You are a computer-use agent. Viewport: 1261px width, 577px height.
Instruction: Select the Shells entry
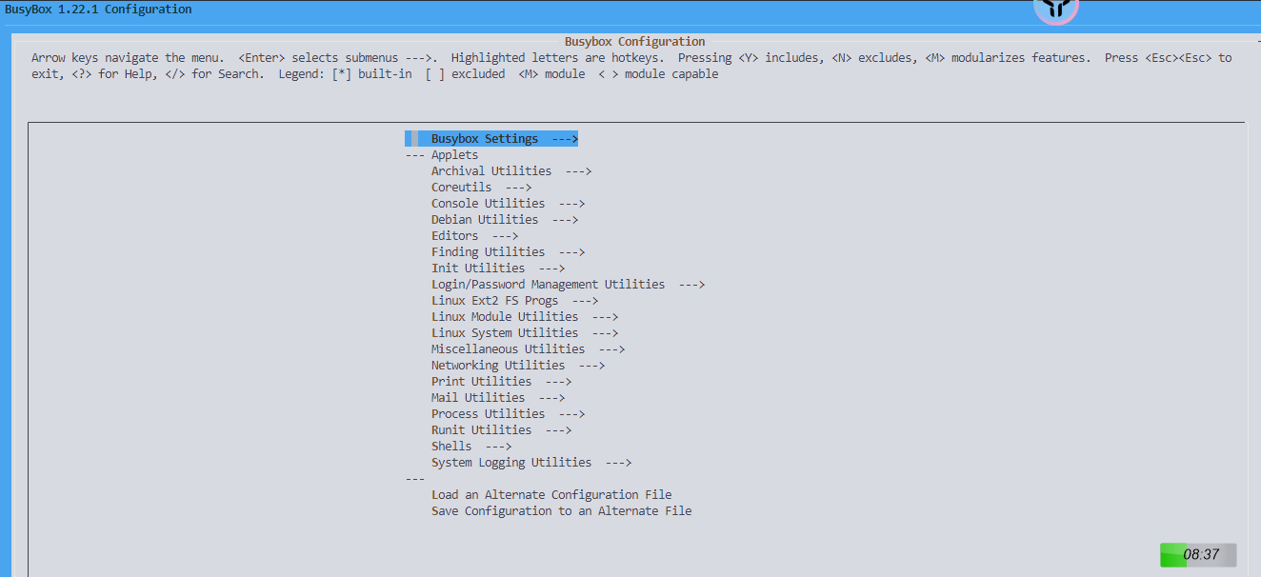point(471,447)
